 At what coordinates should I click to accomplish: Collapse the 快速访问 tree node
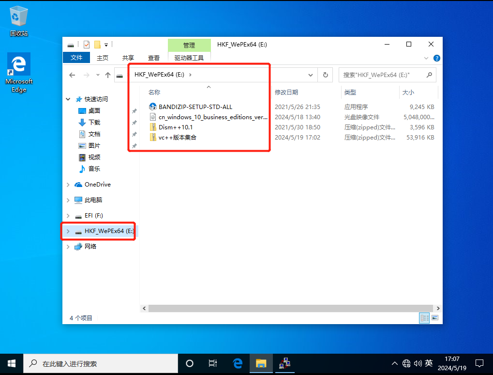pos(68,99)
